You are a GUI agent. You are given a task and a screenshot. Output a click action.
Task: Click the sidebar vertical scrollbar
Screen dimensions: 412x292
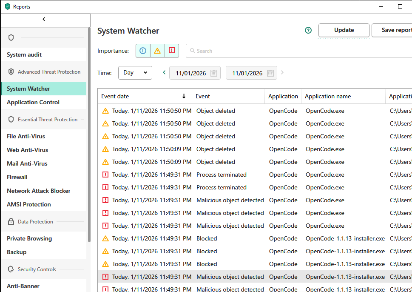click(89, 134)
